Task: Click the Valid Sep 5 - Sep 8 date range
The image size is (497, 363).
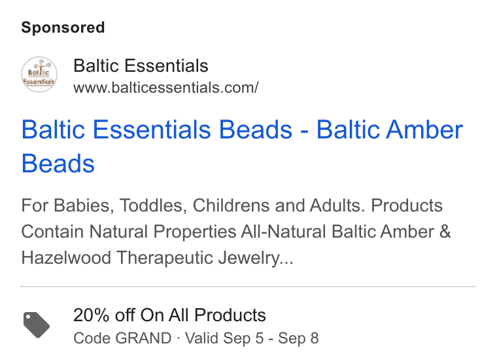Action: (252, 338)
